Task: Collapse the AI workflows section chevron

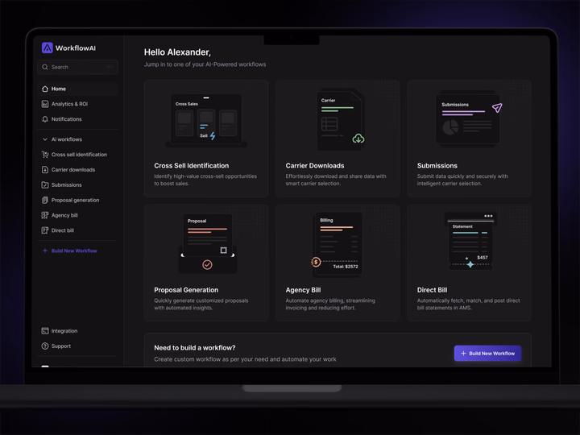Action: 45,139
